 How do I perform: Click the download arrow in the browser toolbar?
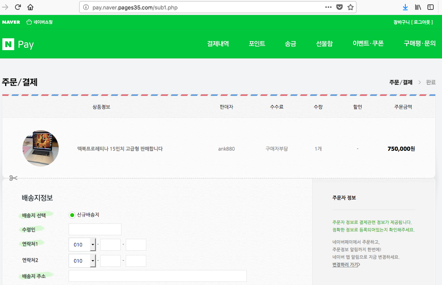coord(405,7)
